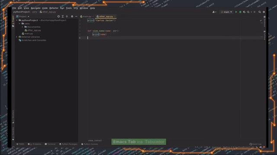Open the Project view dropdown
This screenshot has height=155, width=277.
(x=23, y=16)
